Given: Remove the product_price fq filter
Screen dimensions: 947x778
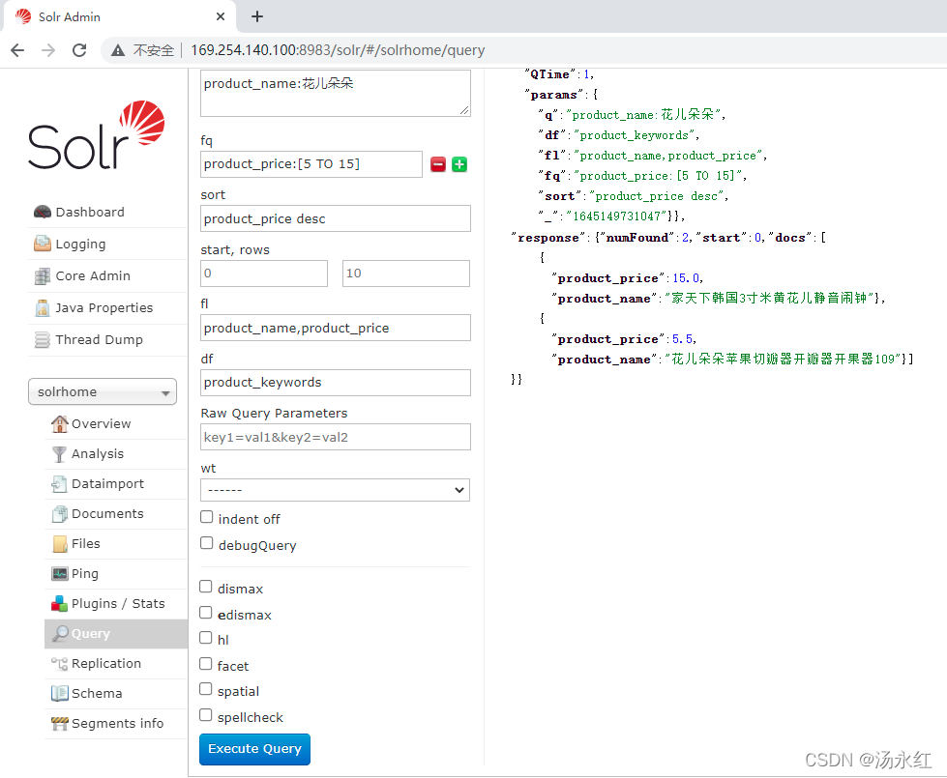Looking at the screenshot, I should tap(438, 164).
